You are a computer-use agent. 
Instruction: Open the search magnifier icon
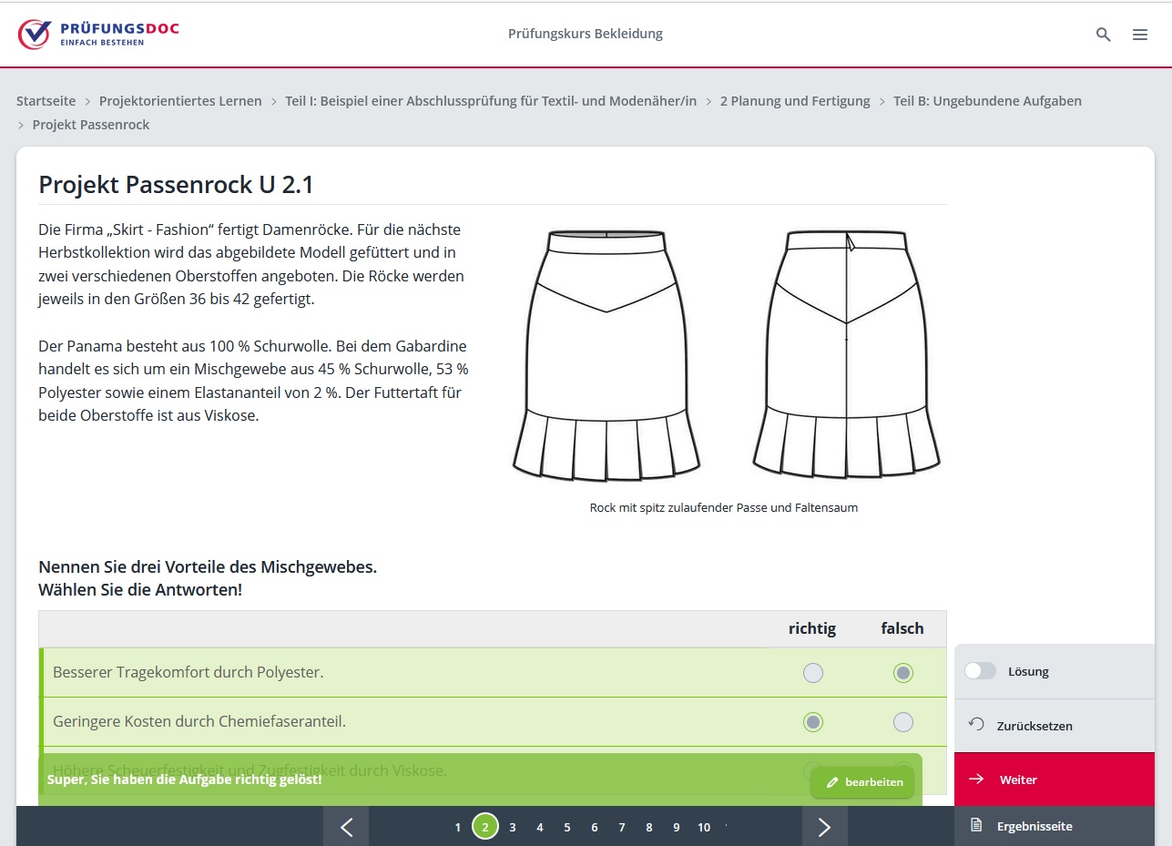click(1103, 35)
